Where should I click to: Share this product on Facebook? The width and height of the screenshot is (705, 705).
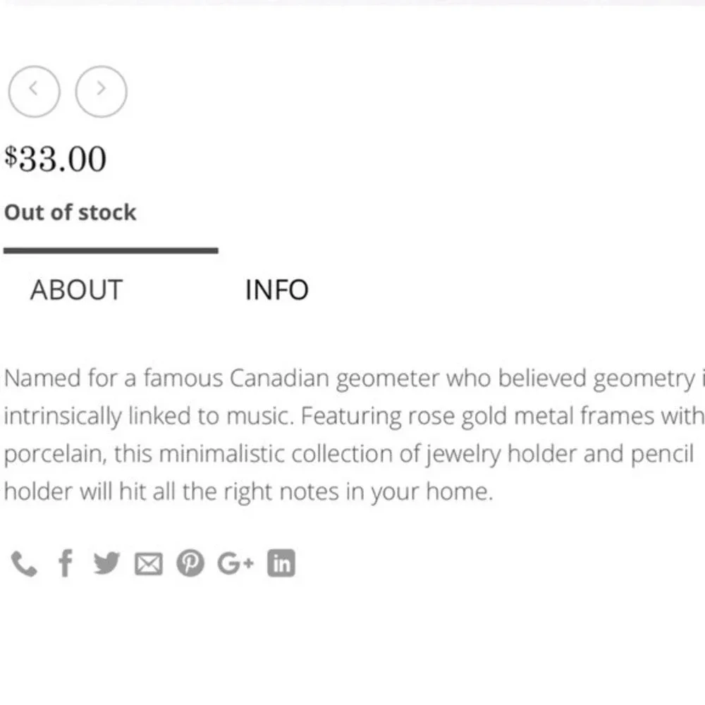[x=66, y=563]
